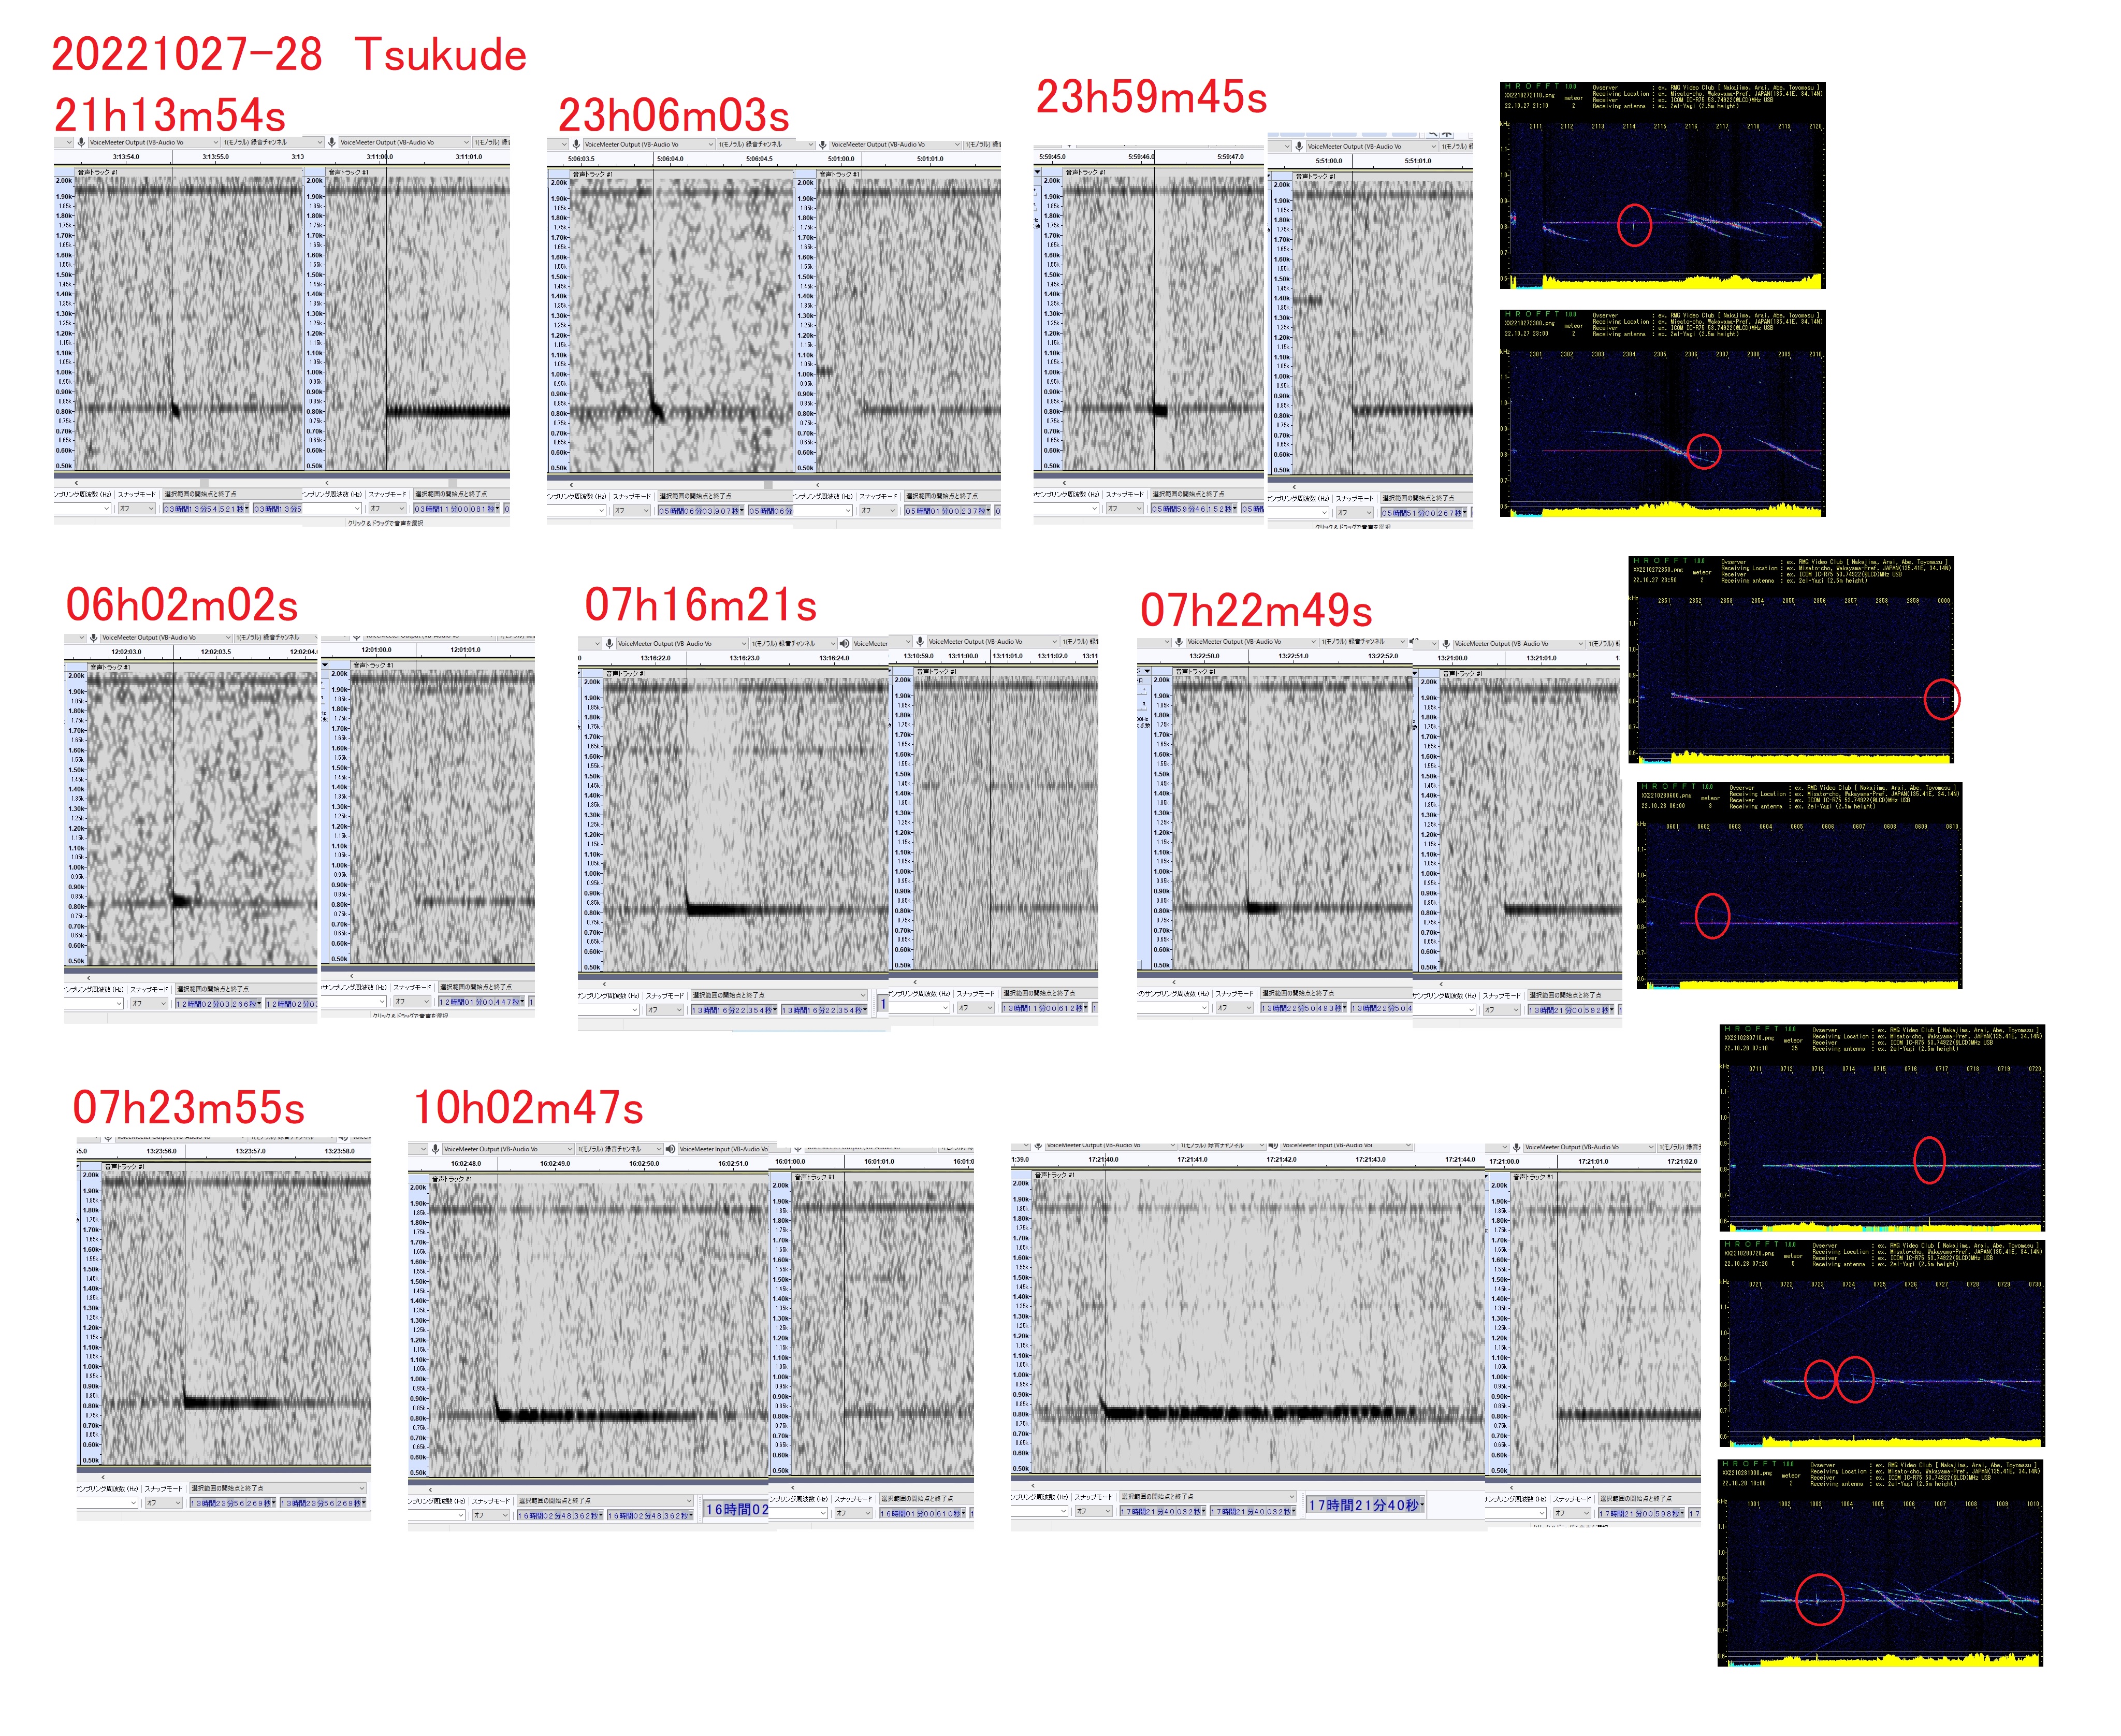2121x1736 pixels.
Task: Click speaker icon in 07h16m21s panel toolbar
Action: (x=845, y=644)
